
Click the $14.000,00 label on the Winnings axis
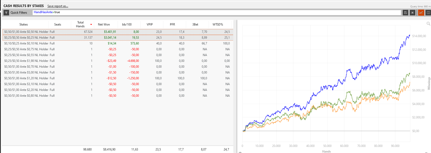coord(419,36)
